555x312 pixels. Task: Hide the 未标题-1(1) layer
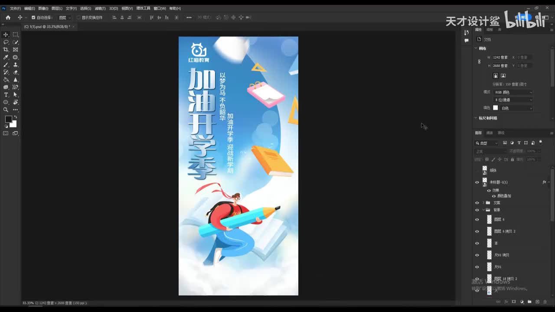coord(477,182)
